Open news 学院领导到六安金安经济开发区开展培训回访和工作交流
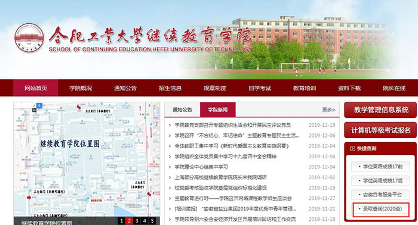The width and height of the screenshot is (418, 225). 235,219
